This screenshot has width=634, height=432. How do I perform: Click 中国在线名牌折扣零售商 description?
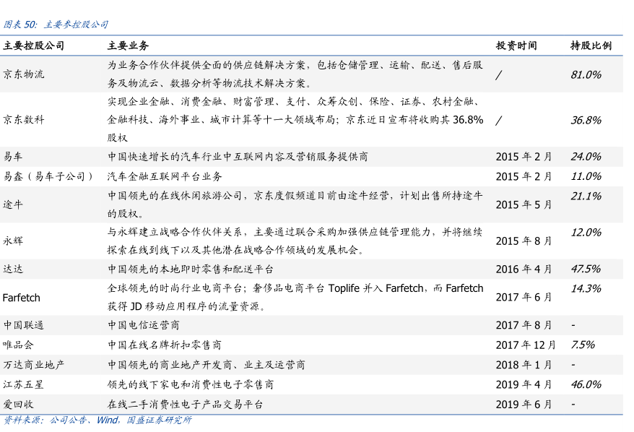pyautogui.click(x=165, y=345)
